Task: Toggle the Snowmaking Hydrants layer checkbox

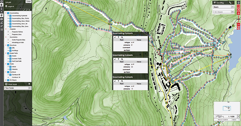Action: pos(10,16)
